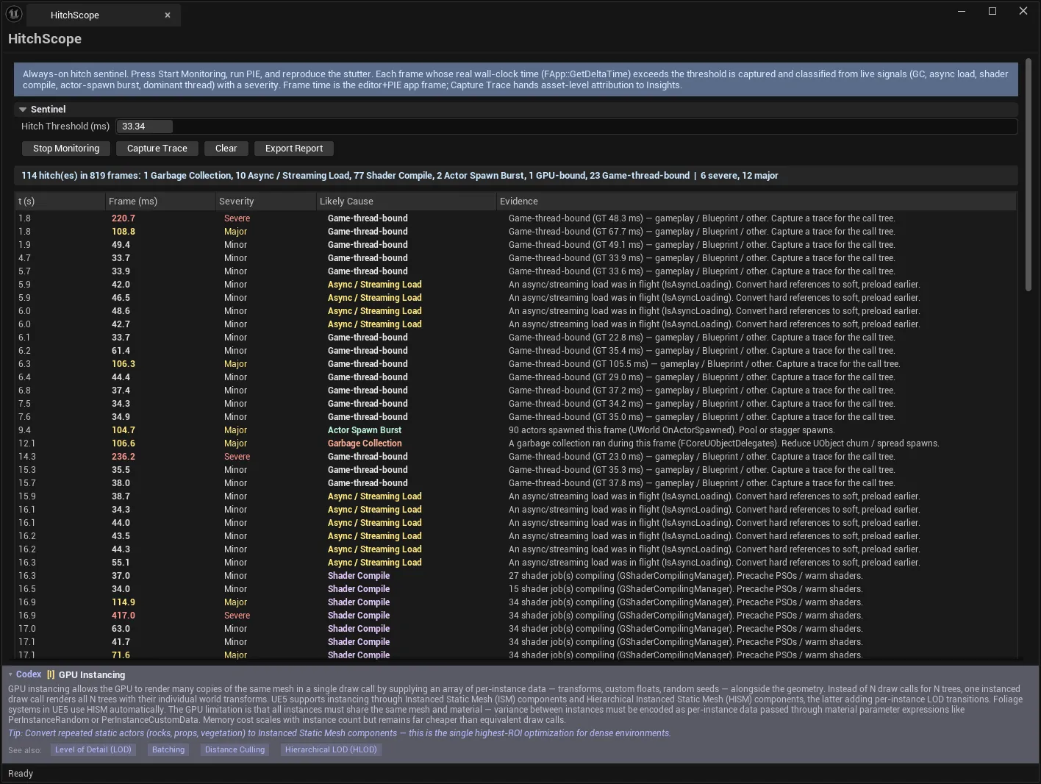1041x784 pixels.
Task: Sort by Likely Cause column header
Action: (x=407, y=202)
